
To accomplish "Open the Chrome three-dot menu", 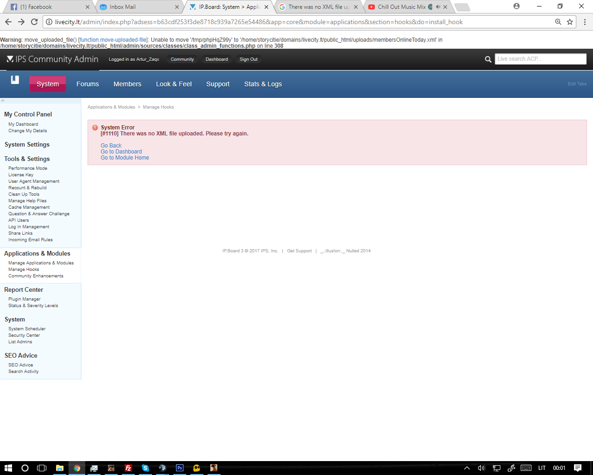I will pyautogui.click(x=585, y=22).
